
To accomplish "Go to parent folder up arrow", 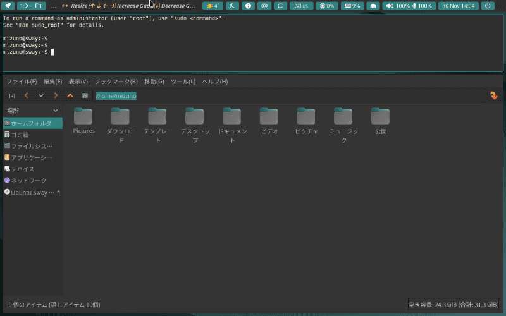I will (70, 96).
